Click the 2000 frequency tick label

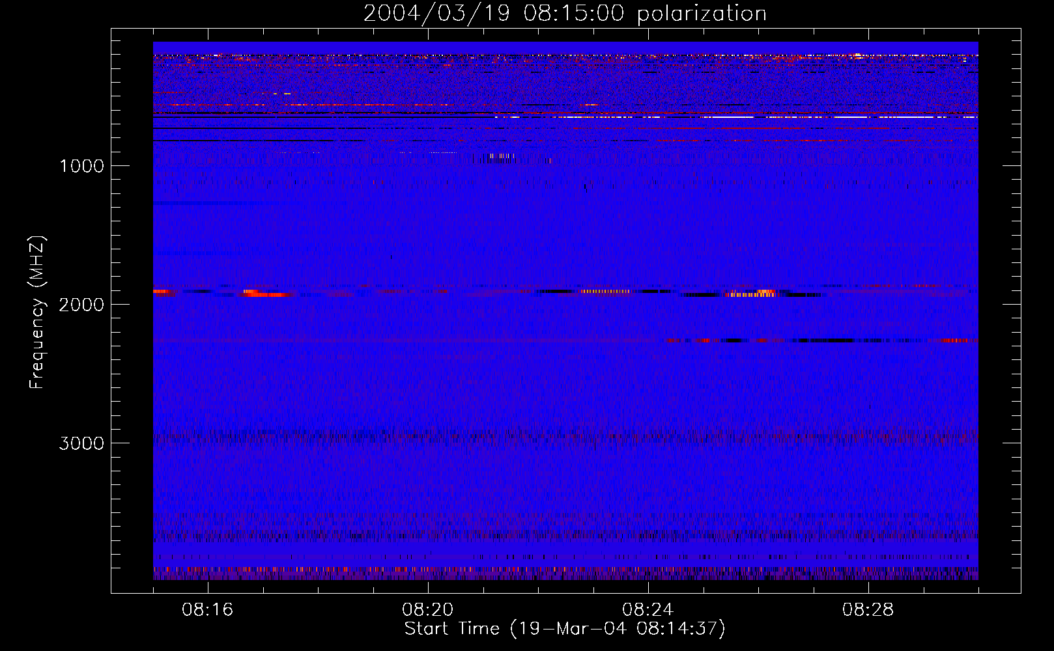point(81,305)
